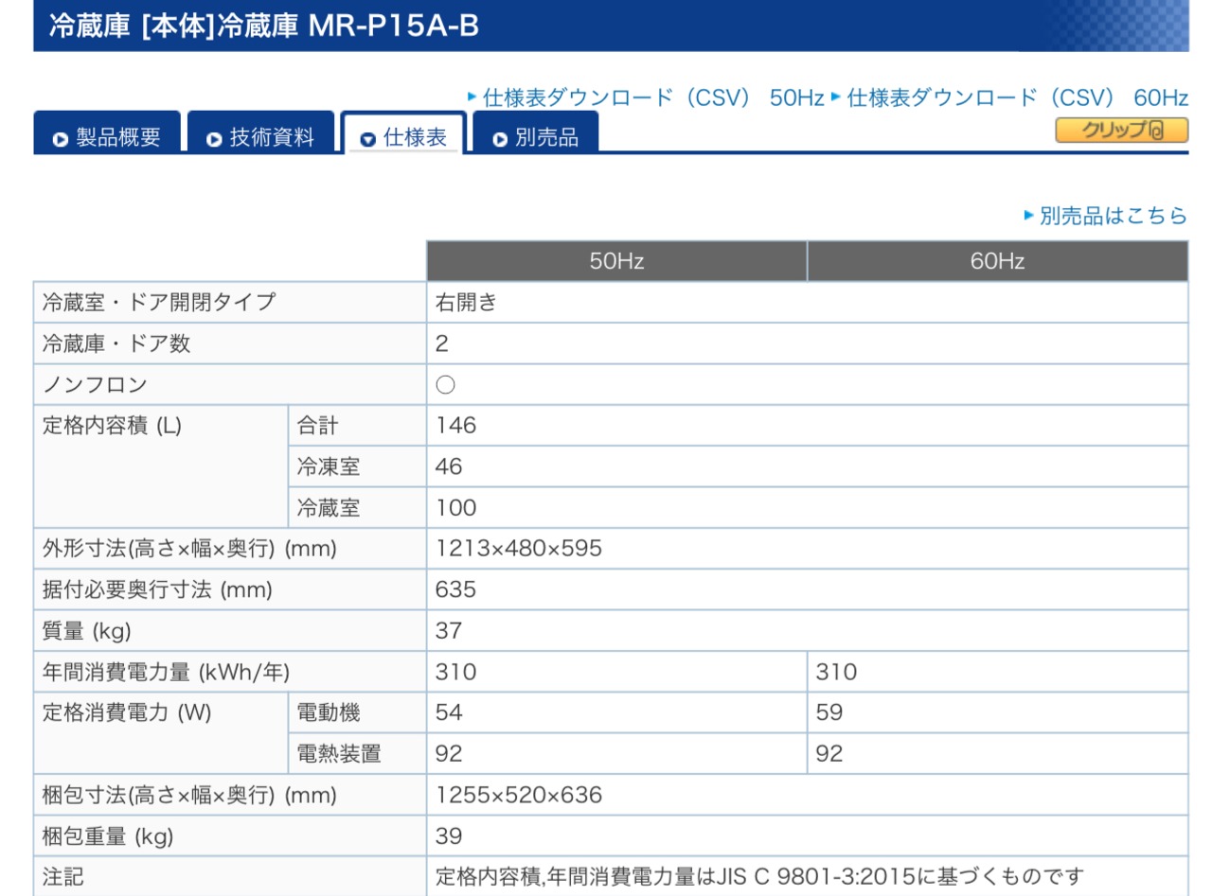This screenshot has height=896, width=1212.
Task: Follow the 別売品はこちら link
Action: pyautogui.click(x=1113, y=216)
